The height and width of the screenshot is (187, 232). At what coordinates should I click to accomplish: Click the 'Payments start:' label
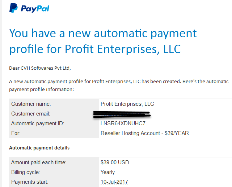click(30, 182)
